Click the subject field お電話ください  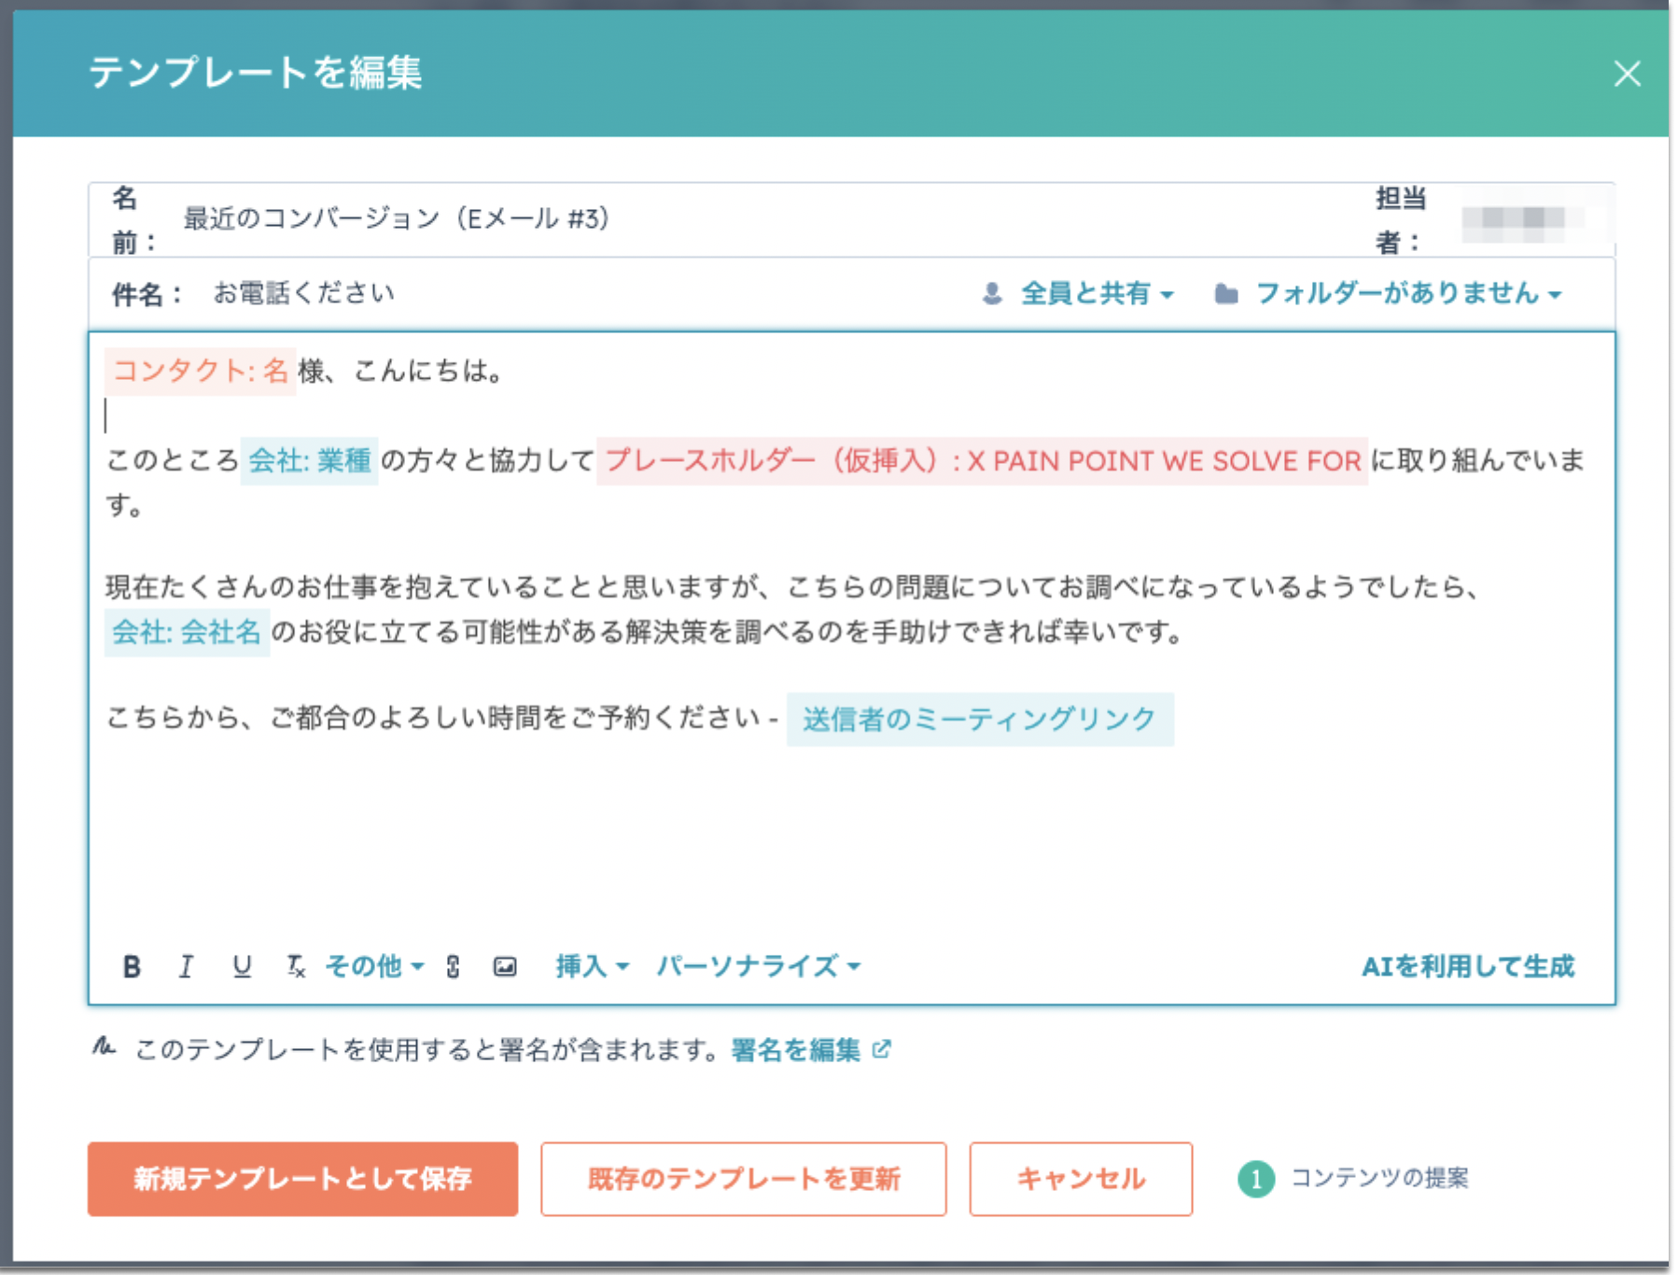pos(304,294)
